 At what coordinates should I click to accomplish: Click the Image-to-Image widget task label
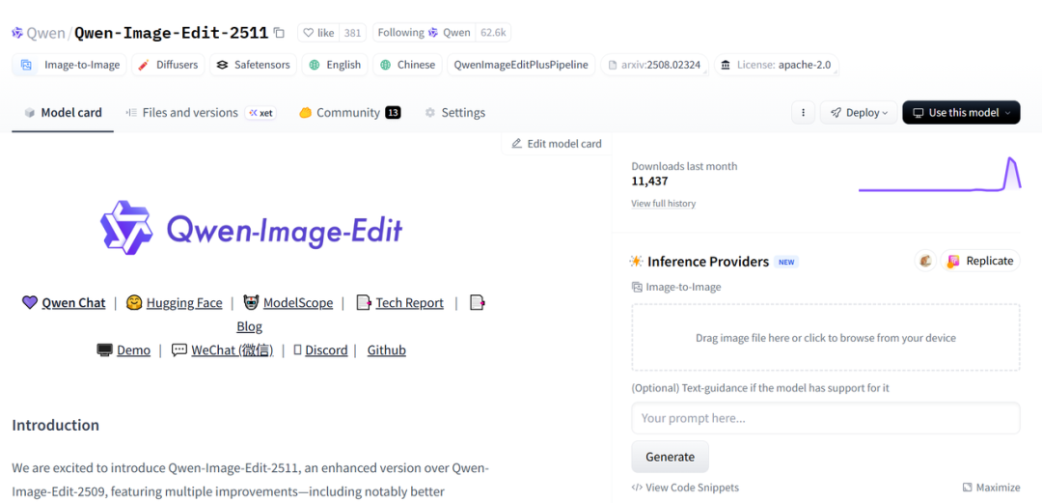(676, 288)
